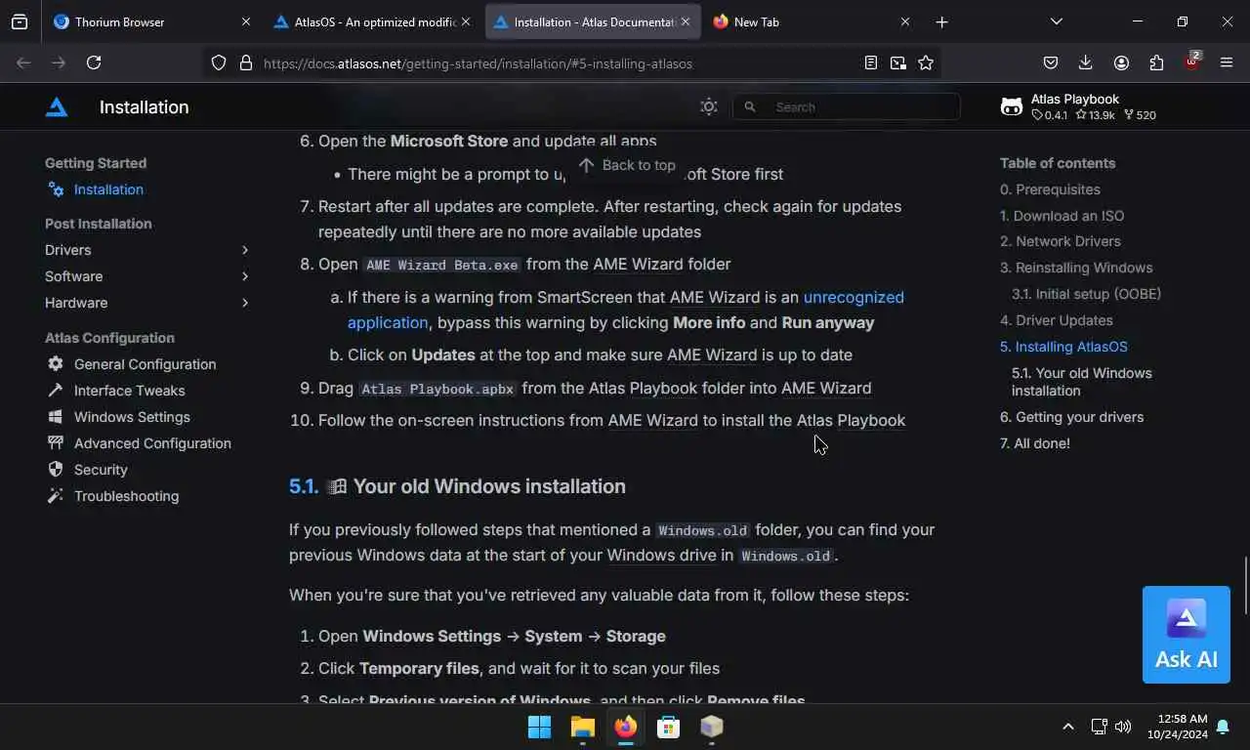Jump to 2. Network Drivers

pos(1060,241)
